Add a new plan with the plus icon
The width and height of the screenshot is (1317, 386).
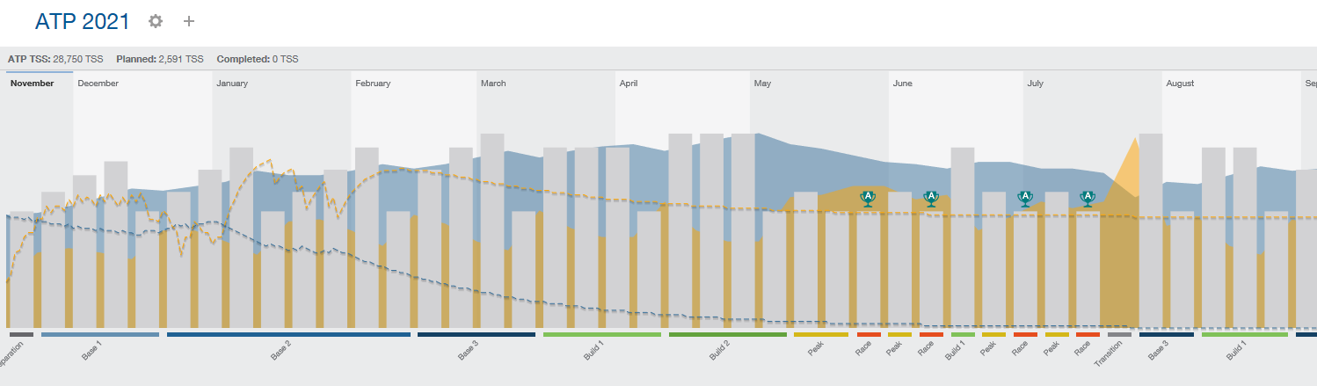(189, 21)
